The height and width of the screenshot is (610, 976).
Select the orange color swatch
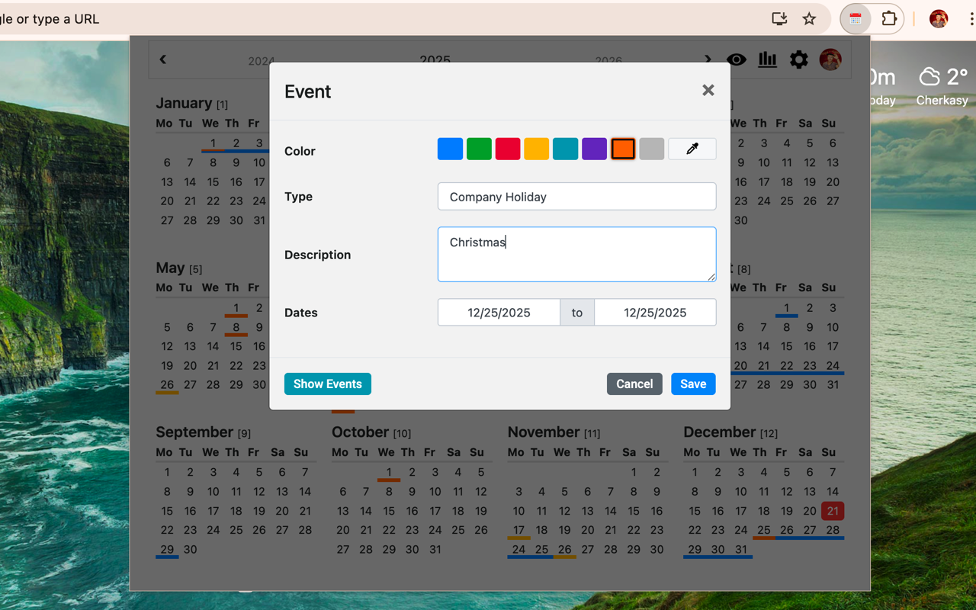[623, 149]
